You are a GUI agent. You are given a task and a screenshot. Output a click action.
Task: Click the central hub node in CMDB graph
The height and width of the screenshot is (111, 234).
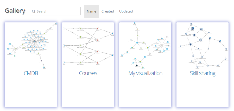point(34,41)
